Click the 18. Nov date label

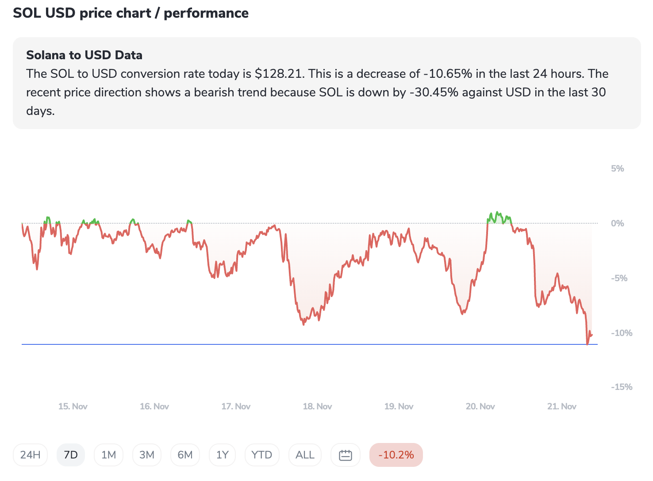coord(317,406)
